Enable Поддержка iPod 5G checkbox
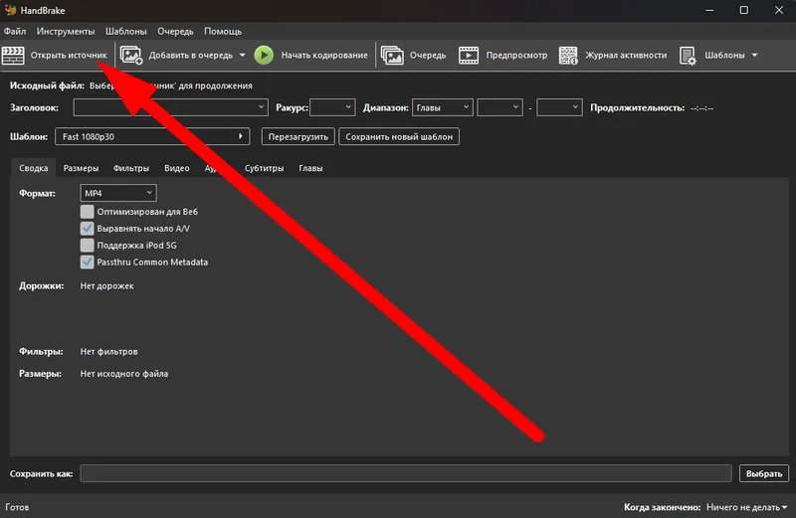Viewport: 796px width, 518px height. 87,245
